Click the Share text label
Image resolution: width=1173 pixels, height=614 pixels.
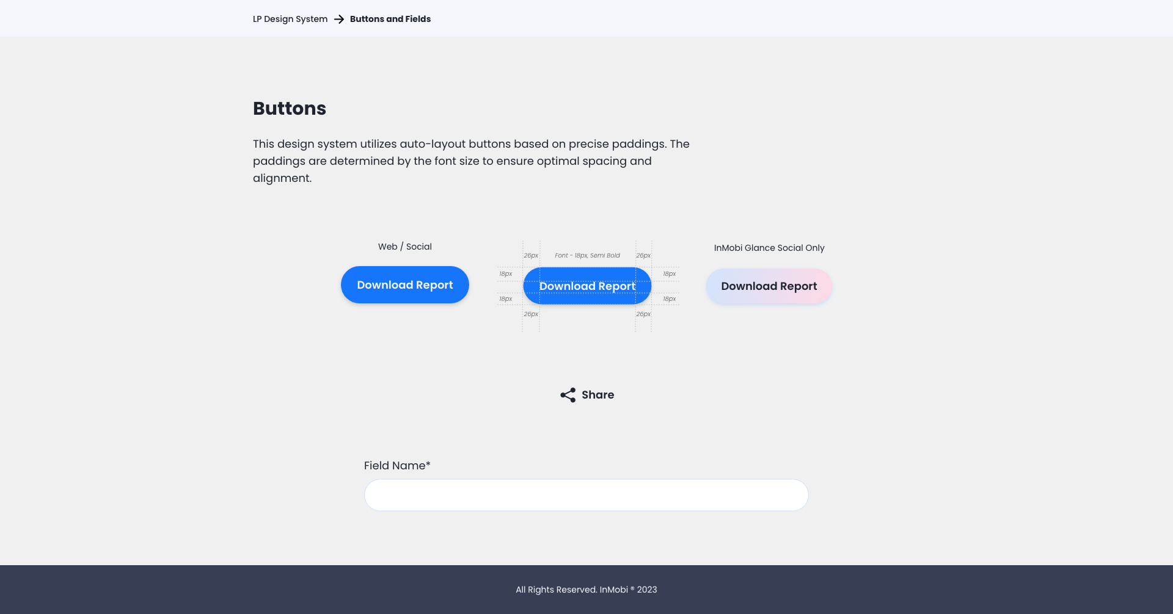coord(597,395)
